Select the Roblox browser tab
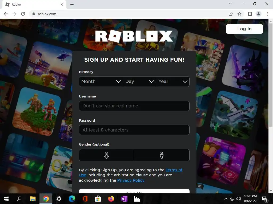The height and width of the screenshot is (204, 273). click(x=34, y=5)
